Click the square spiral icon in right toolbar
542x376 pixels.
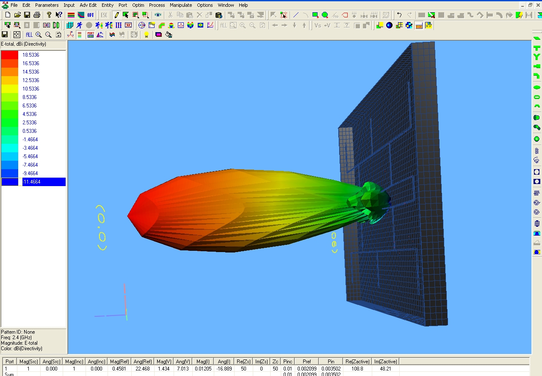pyautogui.click(x=537, y=193)
